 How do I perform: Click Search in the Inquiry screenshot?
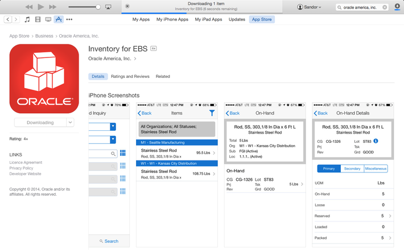coord(109,241)
